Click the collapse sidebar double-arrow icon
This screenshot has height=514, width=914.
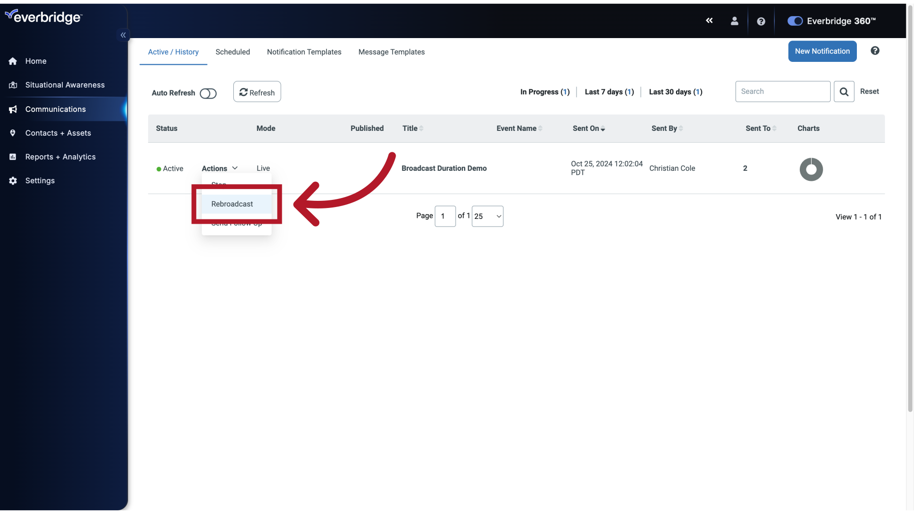[124, 35]
